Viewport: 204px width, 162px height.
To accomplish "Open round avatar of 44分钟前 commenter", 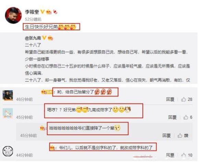I will coord(8,151).
